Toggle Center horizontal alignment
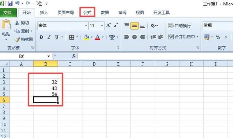 [134, 37]
